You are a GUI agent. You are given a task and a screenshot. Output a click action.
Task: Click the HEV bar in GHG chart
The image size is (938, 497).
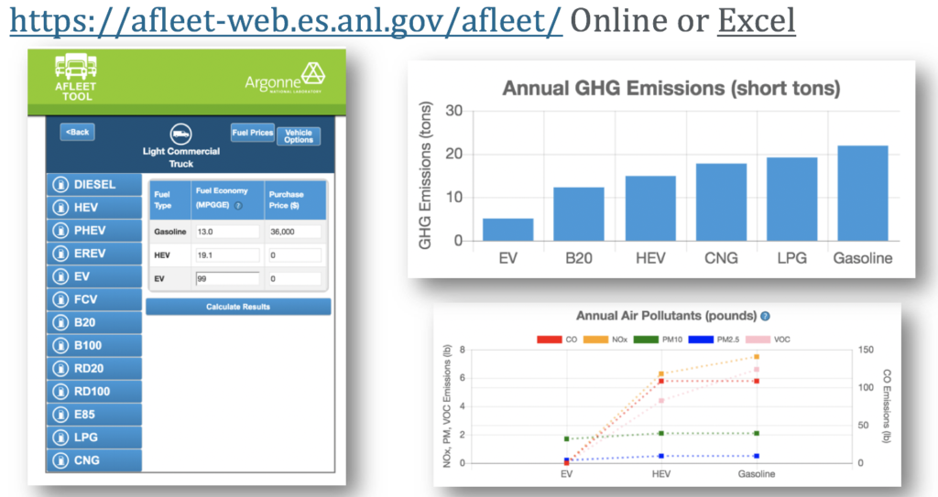click(650, 208)
